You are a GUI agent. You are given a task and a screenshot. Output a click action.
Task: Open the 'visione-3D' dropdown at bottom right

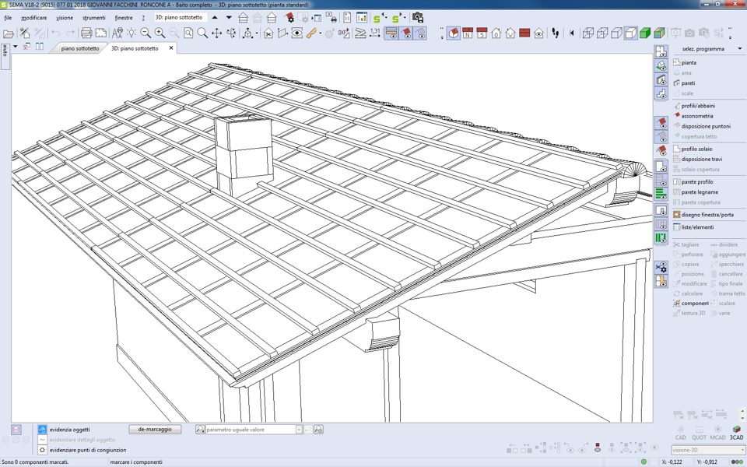(742, 450)
